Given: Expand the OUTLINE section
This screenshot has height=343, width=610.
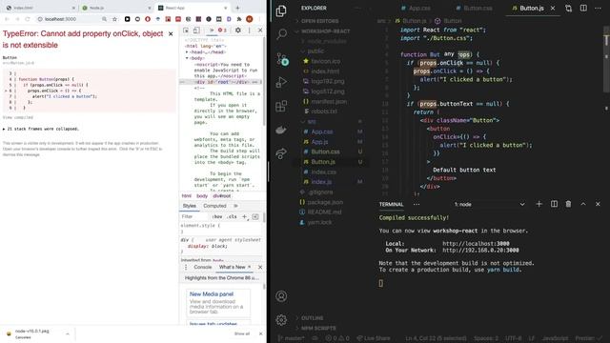Looking at the screenshot, I should pos(312,318).
